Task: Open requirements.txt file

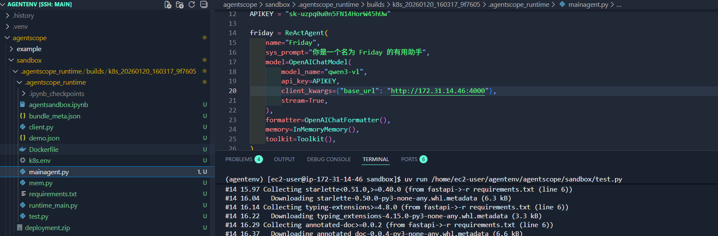Action: [53, 194]
